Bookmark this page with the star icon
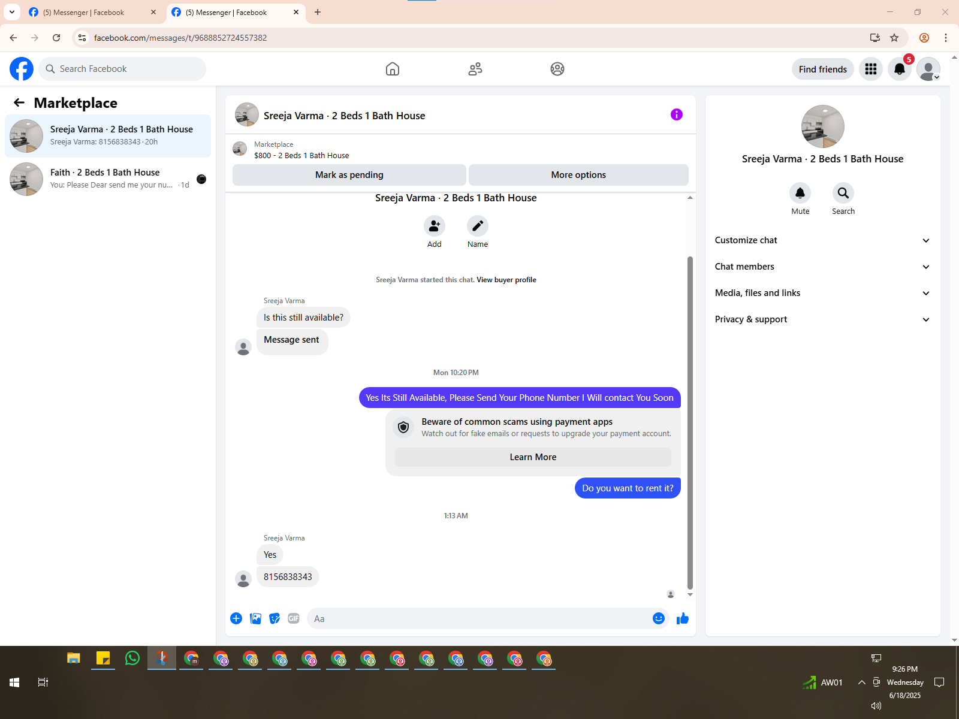 coord(894,38)
